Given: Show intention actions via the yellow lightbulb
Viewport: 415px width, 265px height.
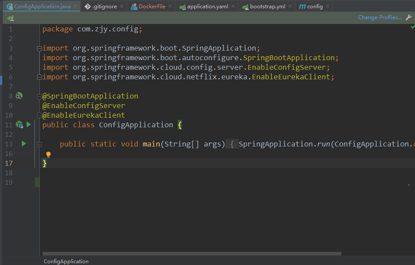Looking at the screenshot, I should point(48,154).
